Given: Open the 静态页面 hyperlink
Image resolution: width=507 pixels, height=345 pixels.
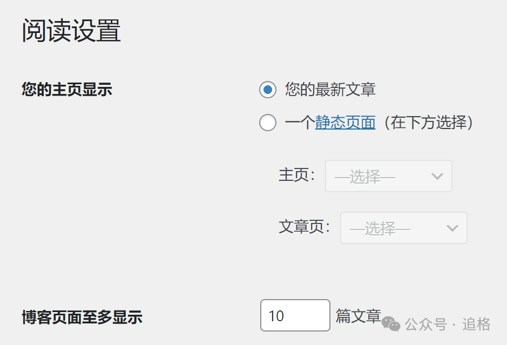Looking at the screenshot, I should pyautogui.click(x=346, y=123).
